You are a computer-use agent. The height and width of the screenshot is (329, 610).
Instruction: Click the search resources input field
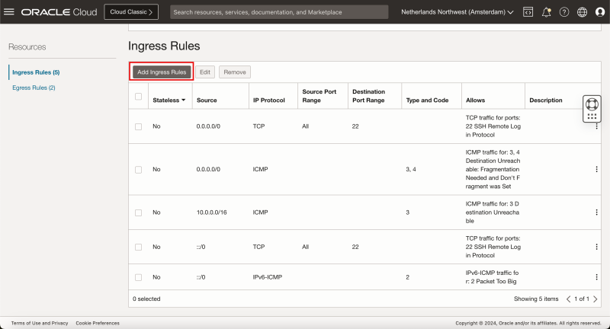pyautogui.click(x=278, y=12)
